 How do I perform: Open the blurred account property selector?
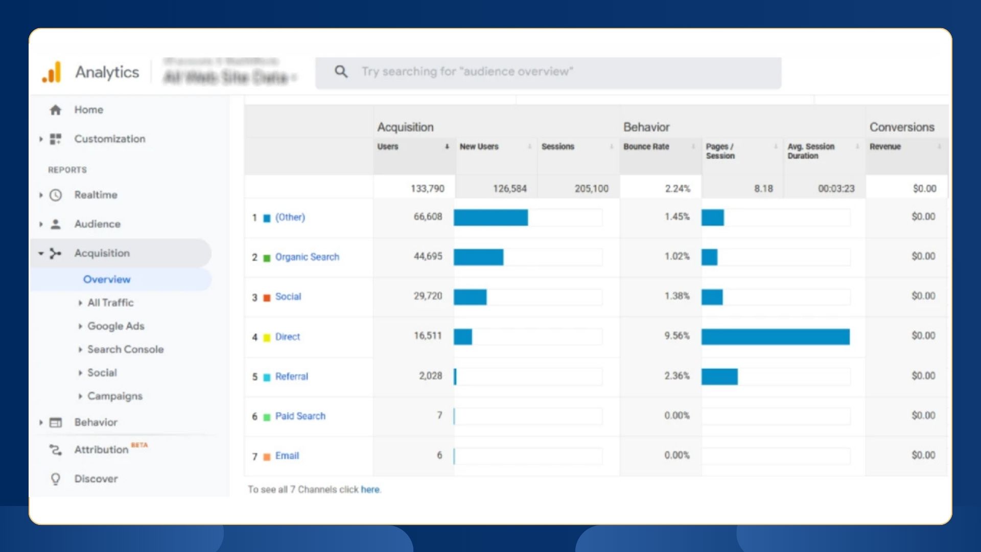pyautogui.click(x=229, y=71)
